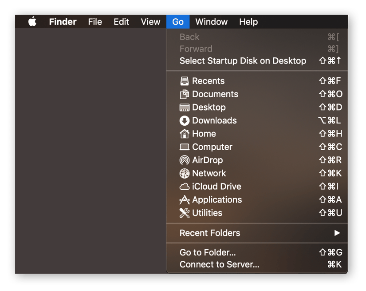Choose Select Startup Disk on Desktop
This screenshot has height=291, width=366.
click(242, 60)
